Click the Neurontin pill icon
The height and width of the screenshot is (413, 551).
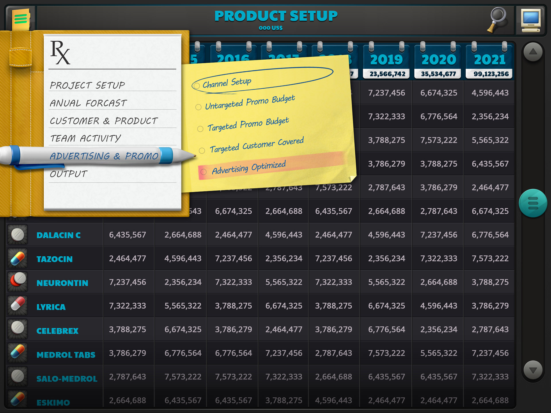tap(18, 282)
